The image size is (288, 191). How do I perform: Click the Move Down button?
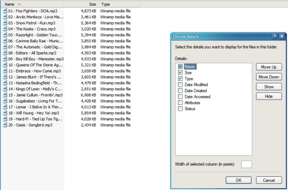269,77
